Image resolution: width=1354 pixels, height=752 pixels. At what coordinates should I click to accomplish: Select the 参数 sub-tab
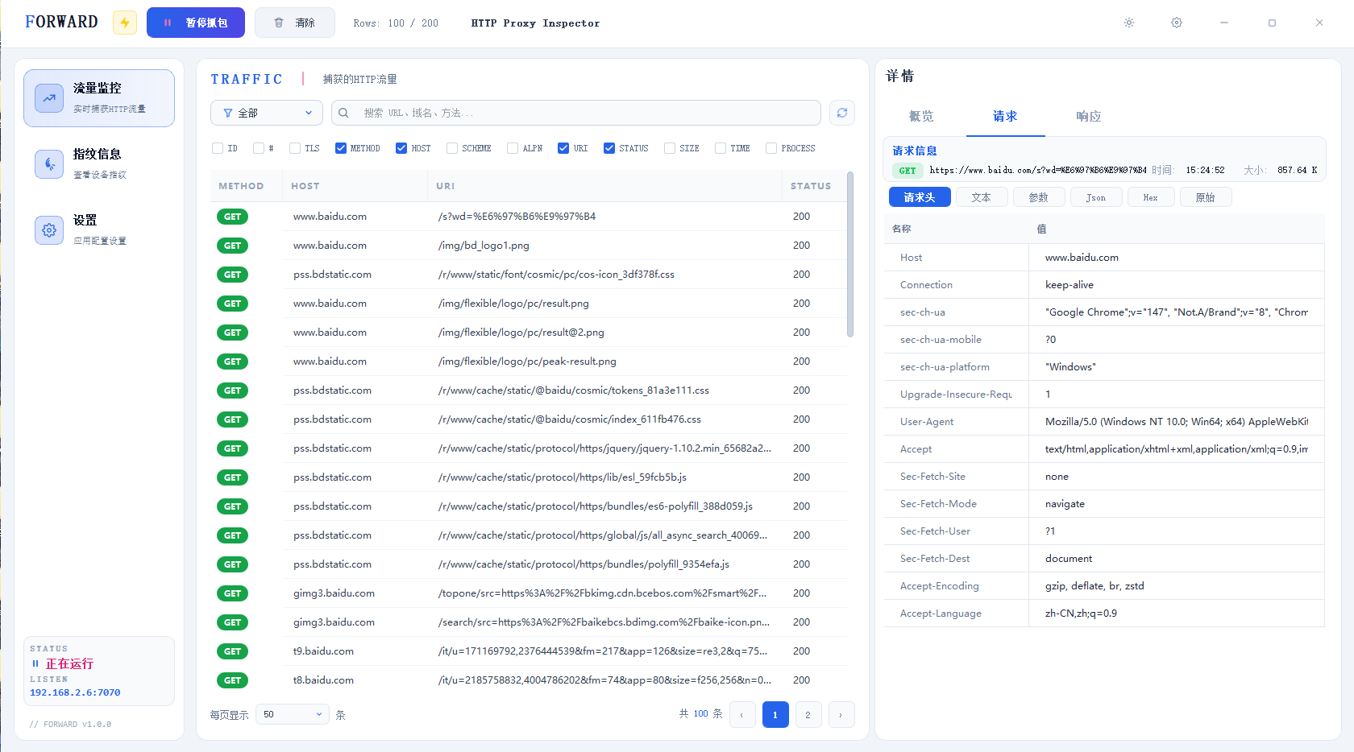click(x=1039, y=197)
